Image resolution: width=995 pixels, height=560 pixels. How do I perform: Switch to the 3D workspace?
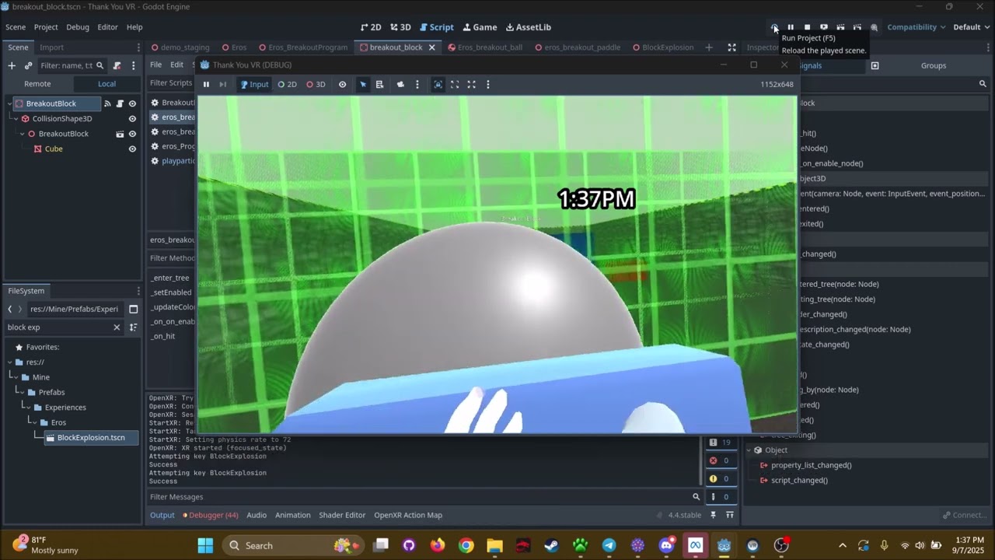coord(400,27)
